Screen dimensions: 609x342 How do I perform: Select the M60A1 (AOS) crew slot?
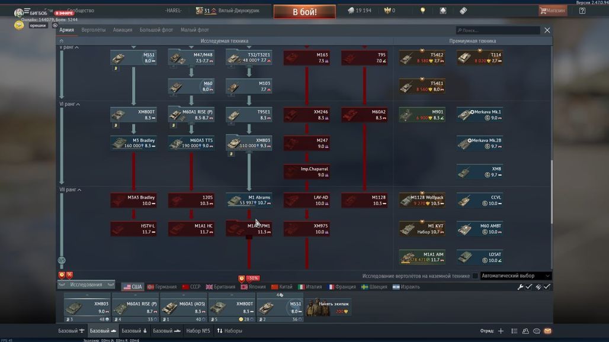[x=184, y=308]
